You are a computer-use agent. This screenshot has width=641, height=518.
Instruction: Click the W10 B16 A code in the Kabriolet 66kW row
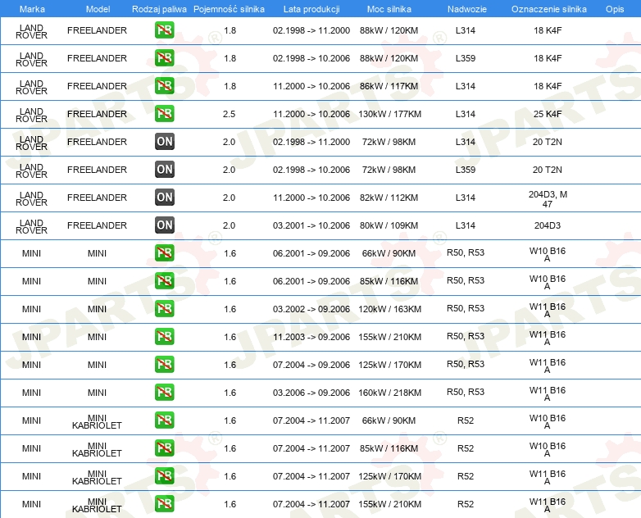(x=548, y=422)
